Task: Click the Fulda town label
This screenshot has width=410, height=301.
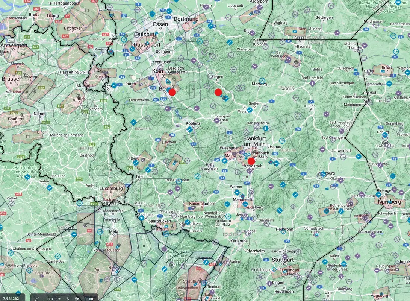Action: click(x=311, y=106)
